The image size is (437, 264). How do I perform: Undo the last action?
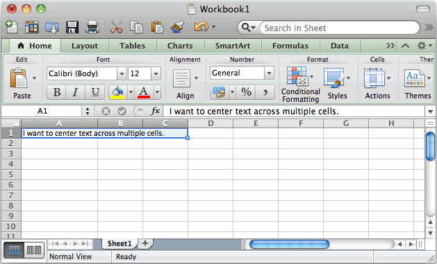(x=201, y=27)
